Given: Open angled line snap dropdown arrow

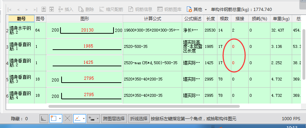Looking at the screenshot, I should [84, 118].
